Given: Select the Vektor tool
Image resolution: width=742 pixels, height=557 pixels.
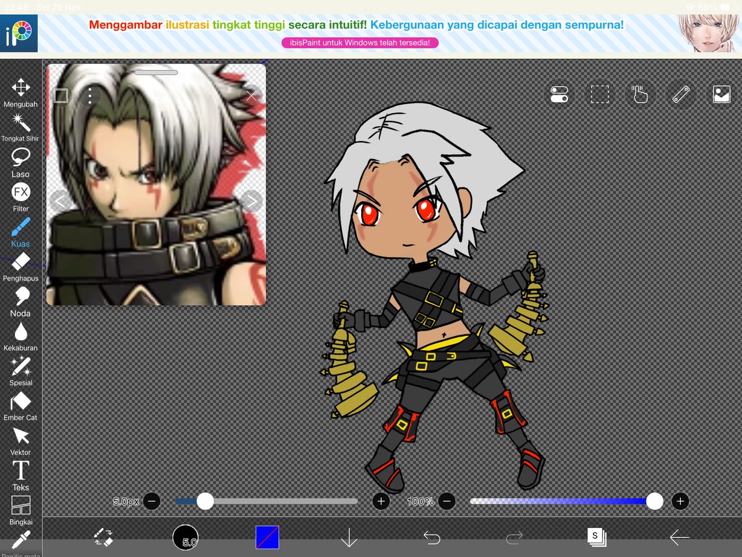Looking at the screenshot, I should tap(20, 441).
